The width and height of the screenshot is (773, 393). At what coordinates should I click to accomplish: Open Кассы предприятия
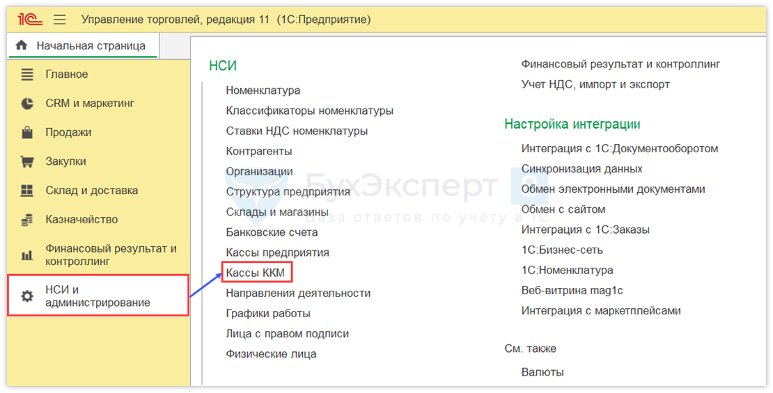(278, 252)
